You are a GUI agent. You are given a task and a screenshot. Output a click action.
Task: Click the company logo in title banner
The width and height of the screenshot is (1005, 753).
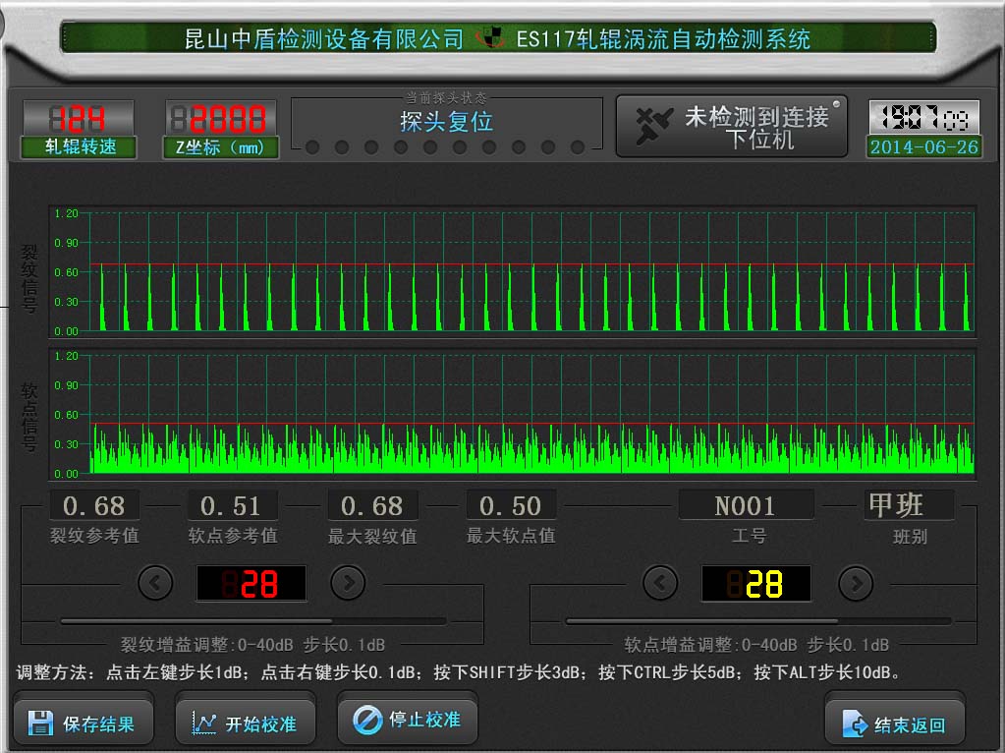pyautogui.click(x=491, y=37)
